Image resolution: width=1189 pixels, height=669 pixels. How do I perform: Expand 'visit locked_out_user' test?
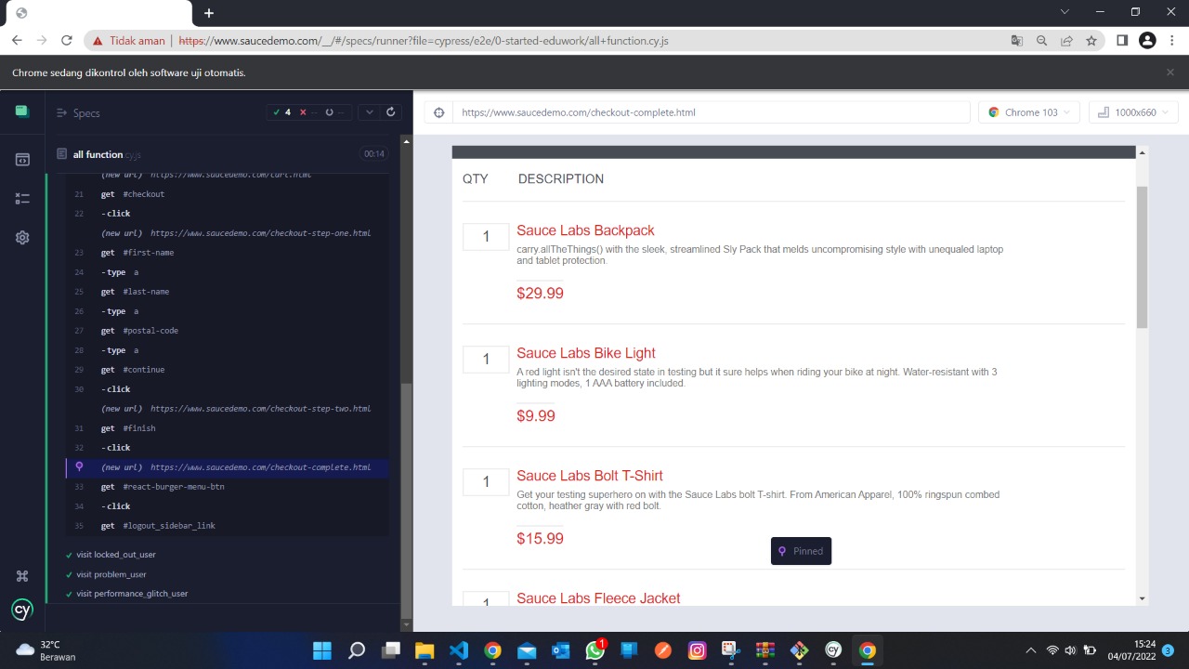pos(115,555)
